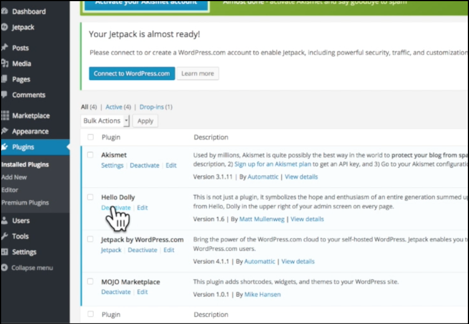Click Collapse menu label

(32, 268)
